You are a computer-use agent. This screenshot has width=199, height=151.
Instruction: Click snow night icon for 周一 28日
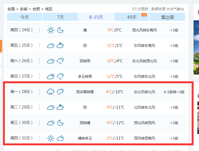(60, 92)
